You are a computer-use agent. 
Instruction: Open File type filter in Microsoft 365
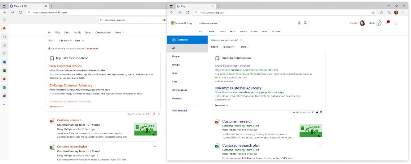pos(66,41)
